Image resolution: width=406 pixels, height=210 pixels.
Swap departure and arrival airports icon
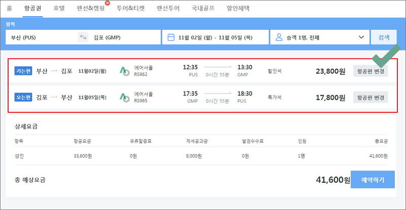click(x=83, y=37)
